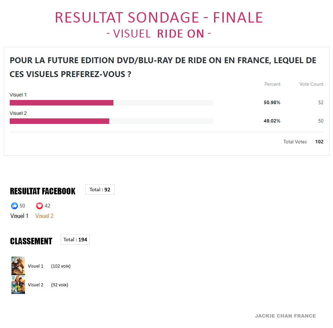Click the orange Visuel 2 label
The height and width of the screenshot is (328, 333).
point(44,216)
